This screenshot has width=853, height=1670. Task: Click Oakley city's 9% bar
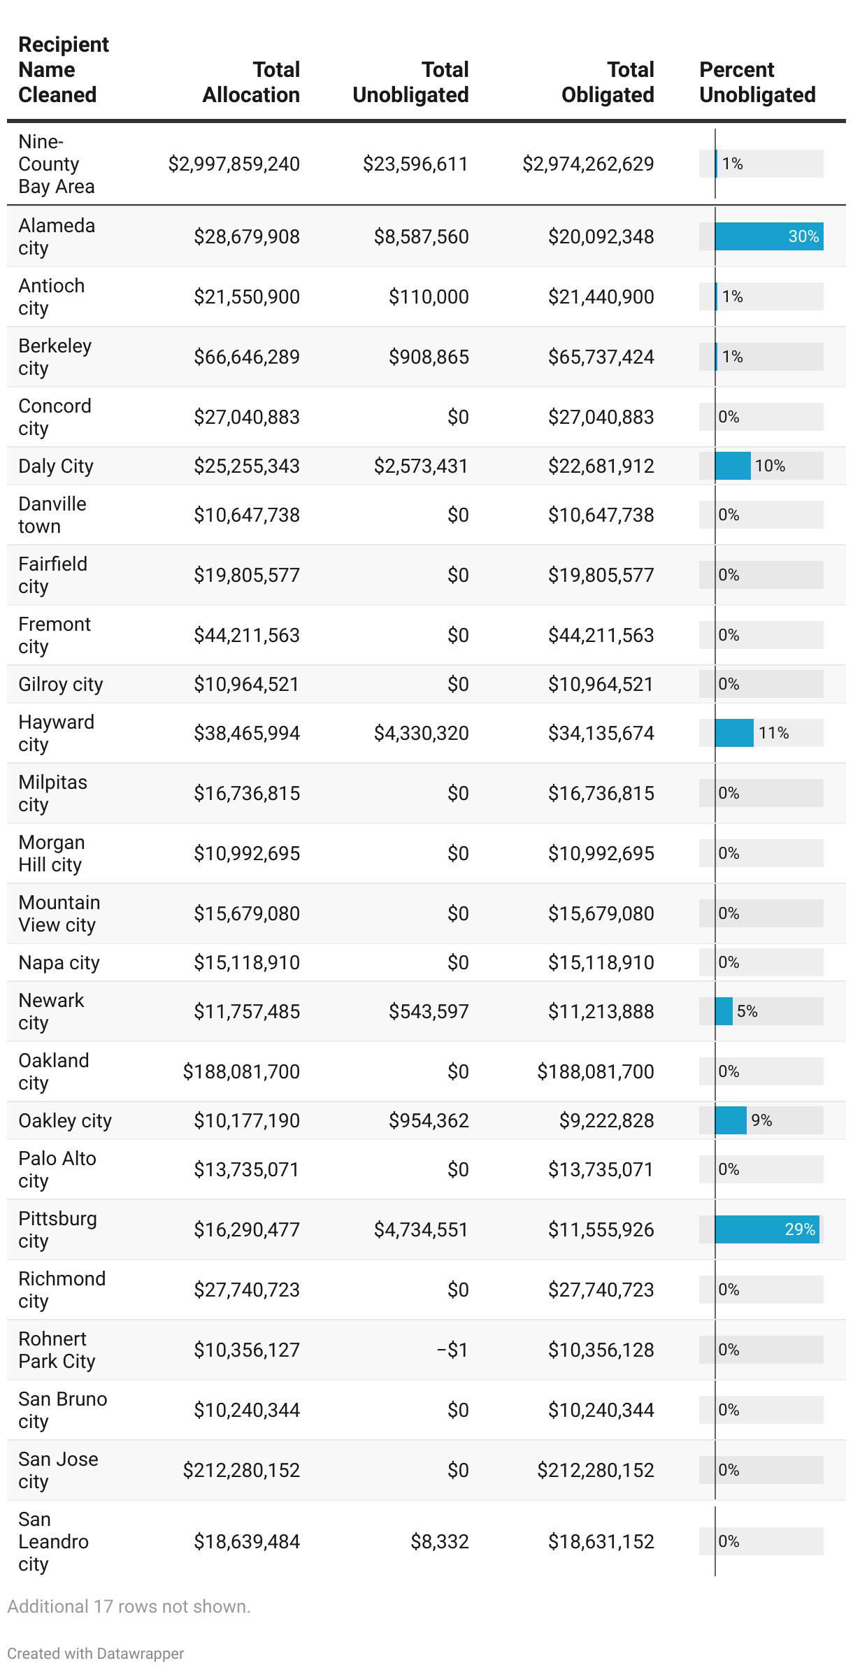pyautogui.click(x=731, y=1120)
